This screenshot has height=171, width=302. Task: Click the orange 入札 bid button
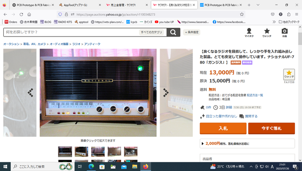pos(223,128)
